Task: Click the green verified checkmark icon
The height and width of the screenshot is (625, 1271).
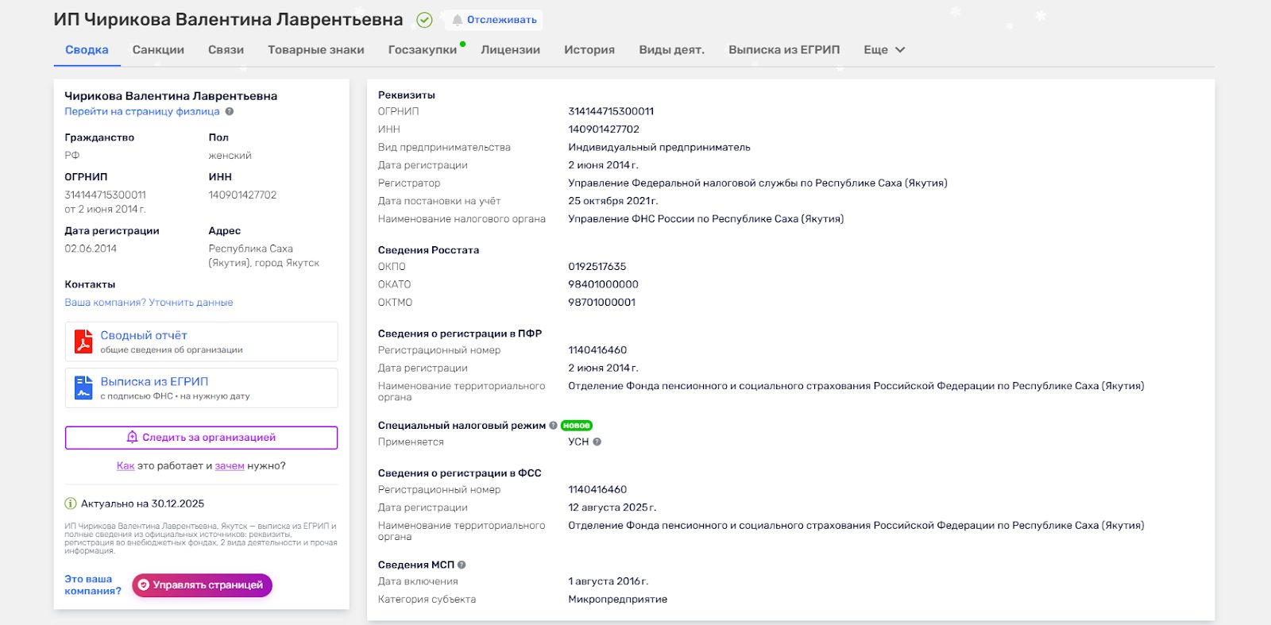Action: click(x=424, y=20)
